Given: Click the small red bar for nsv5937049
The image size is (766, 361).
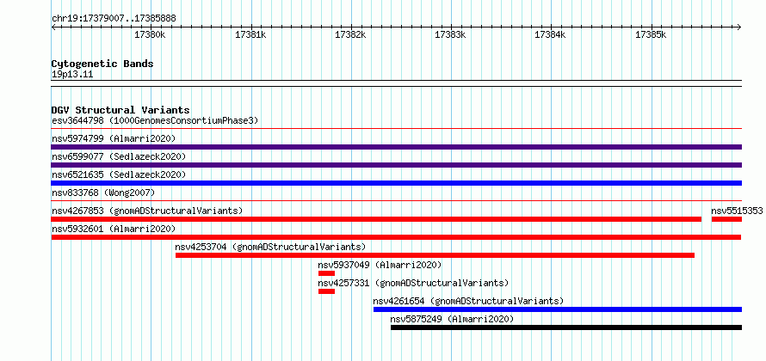Looking at the screenshot, I should click(326, 273).
